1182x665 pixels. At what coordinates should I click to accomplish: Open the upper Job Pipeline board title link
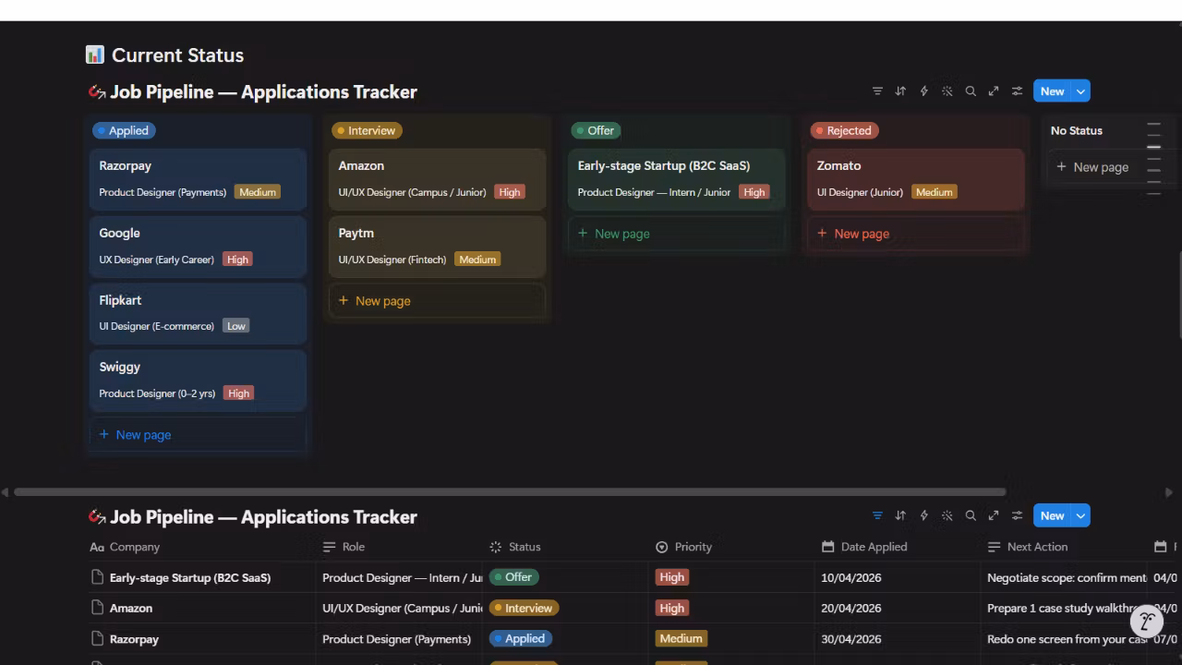[263, 91]
